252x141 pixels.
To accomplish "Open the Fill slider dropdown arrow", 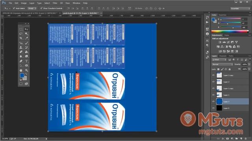I will point(249,69).
